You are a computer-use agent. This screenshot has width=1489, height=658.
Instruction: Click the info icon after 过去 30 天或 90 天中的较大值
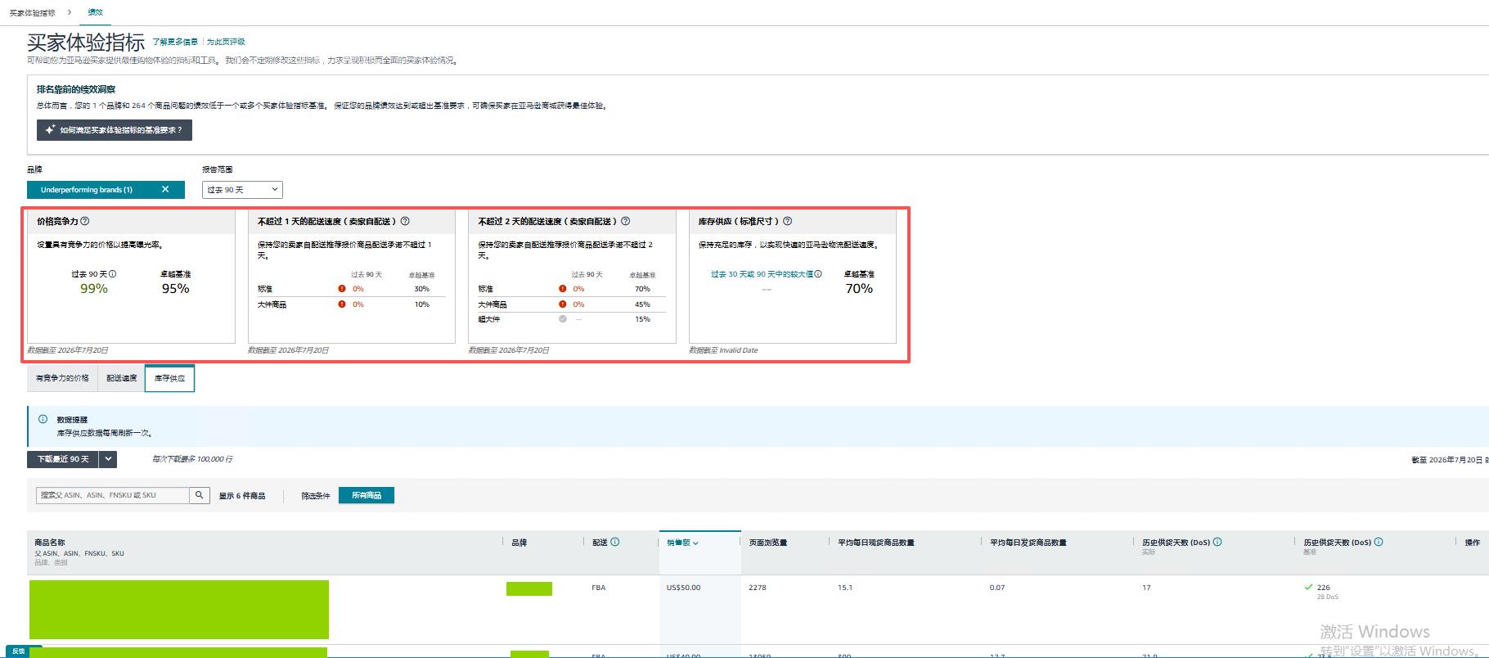(x=818, y=274)
